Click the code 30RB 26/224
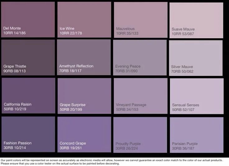This screenshot has height=166, width=229. [127, 149]
